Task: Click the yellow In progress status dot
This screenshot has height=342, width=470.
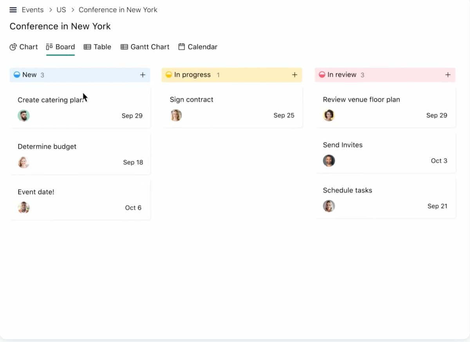Action: [168, 74]
